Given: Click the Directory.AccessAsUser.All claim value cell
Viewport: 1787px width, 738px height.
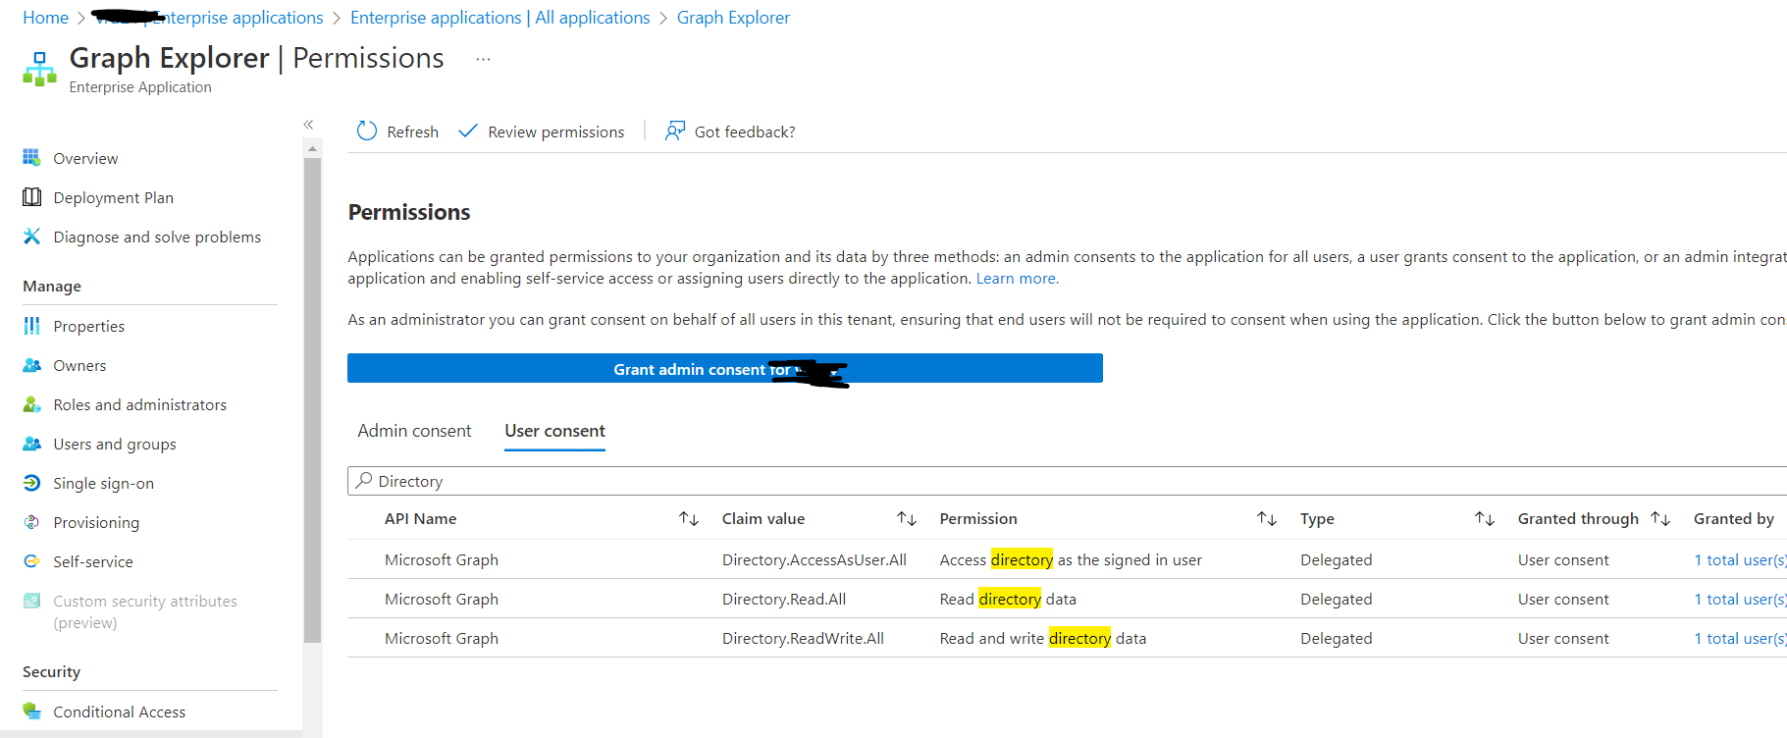Looking at the screenshot, I should point(815,559).
